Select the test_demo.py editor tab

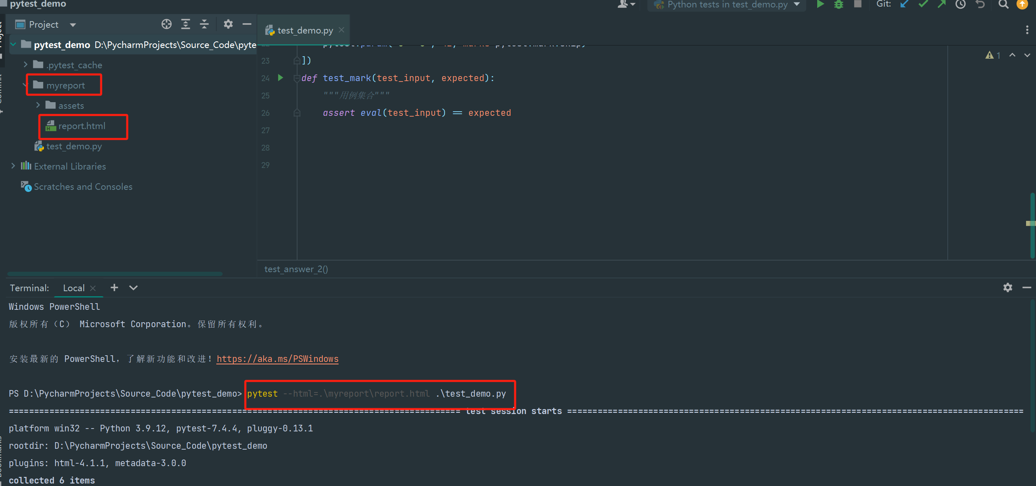pos(305,31)
